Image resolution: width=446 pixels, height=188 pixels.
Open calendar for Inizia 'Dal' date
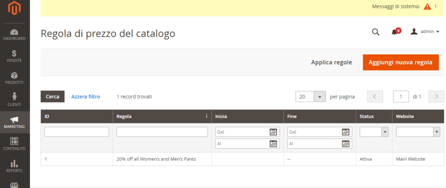[x=273, y=132]
